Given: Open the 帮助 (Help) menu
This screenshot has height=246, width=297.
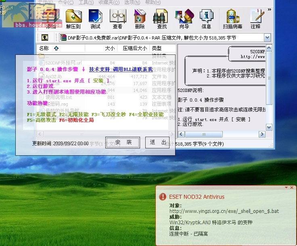Looking at the screenshot, I should 153,2.
